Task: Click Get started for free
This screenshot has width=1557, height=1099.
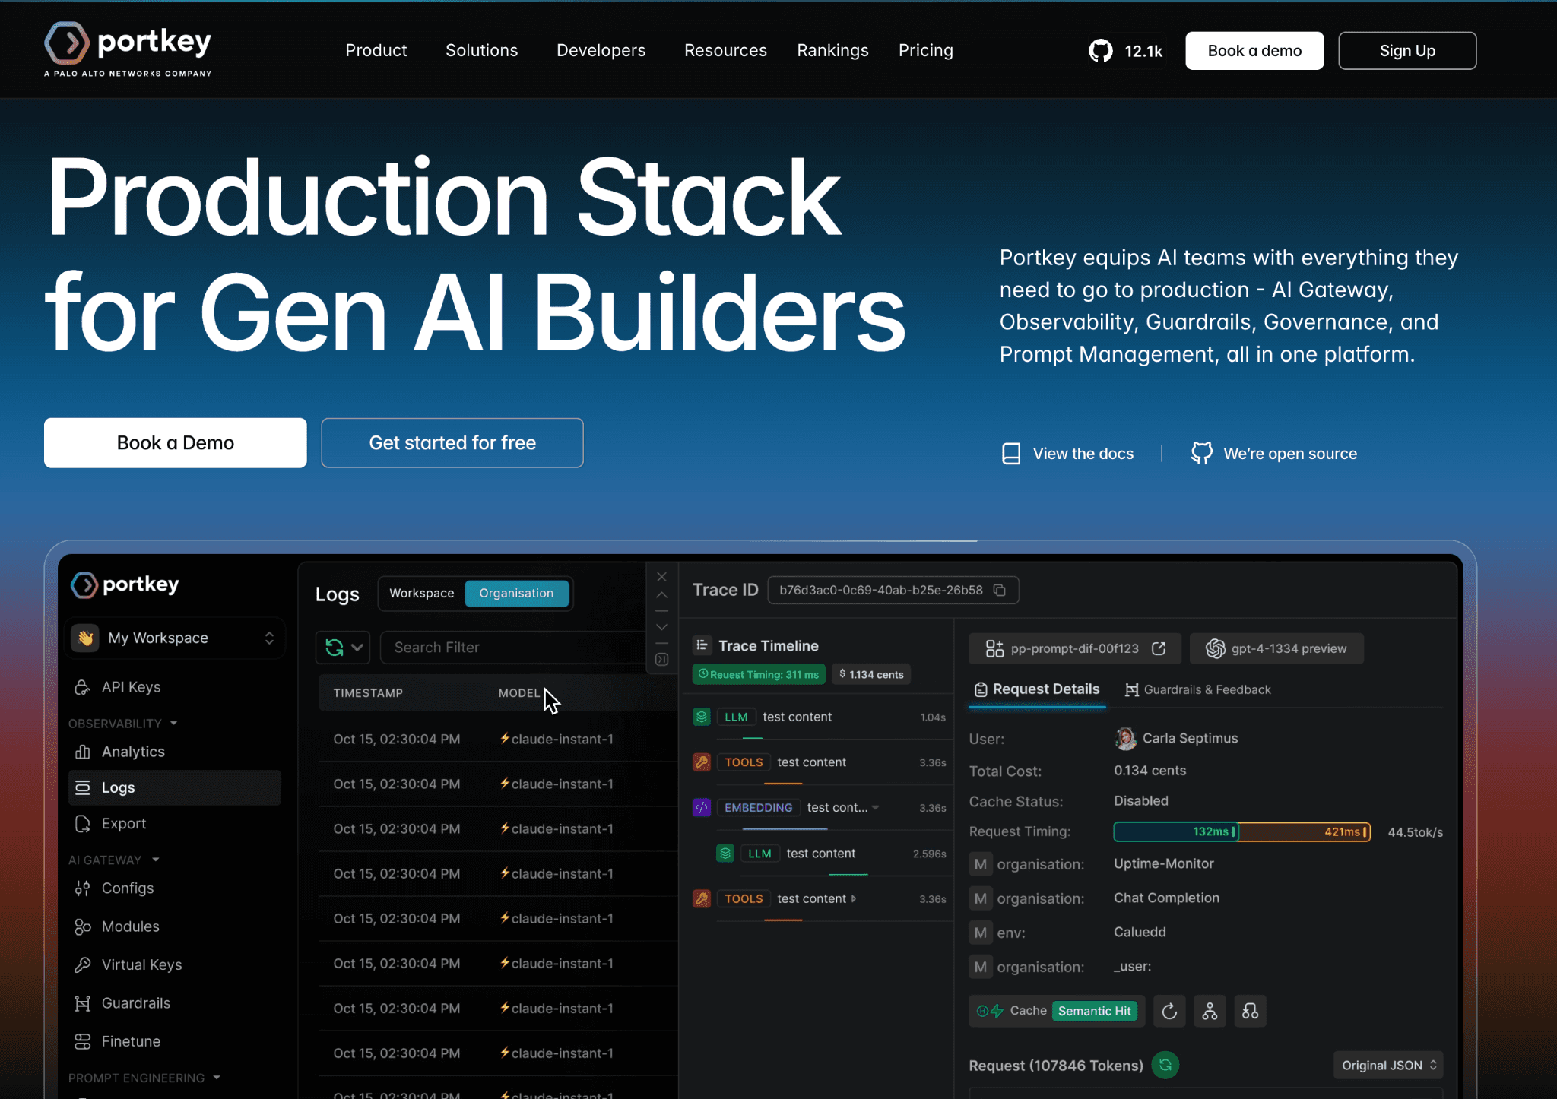Action: coord(452,443)
